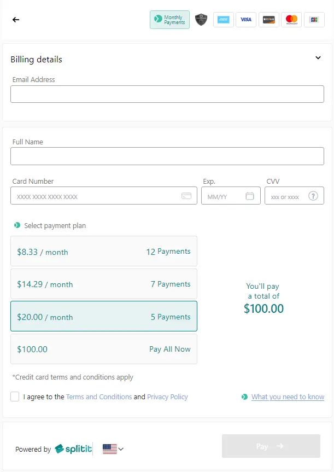Choose the Pay All Now option

click(x=104, y=349)
